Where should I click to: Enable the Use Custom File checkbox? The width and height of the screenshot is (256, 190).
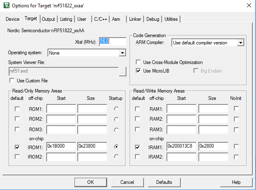(x=12, y=81)
